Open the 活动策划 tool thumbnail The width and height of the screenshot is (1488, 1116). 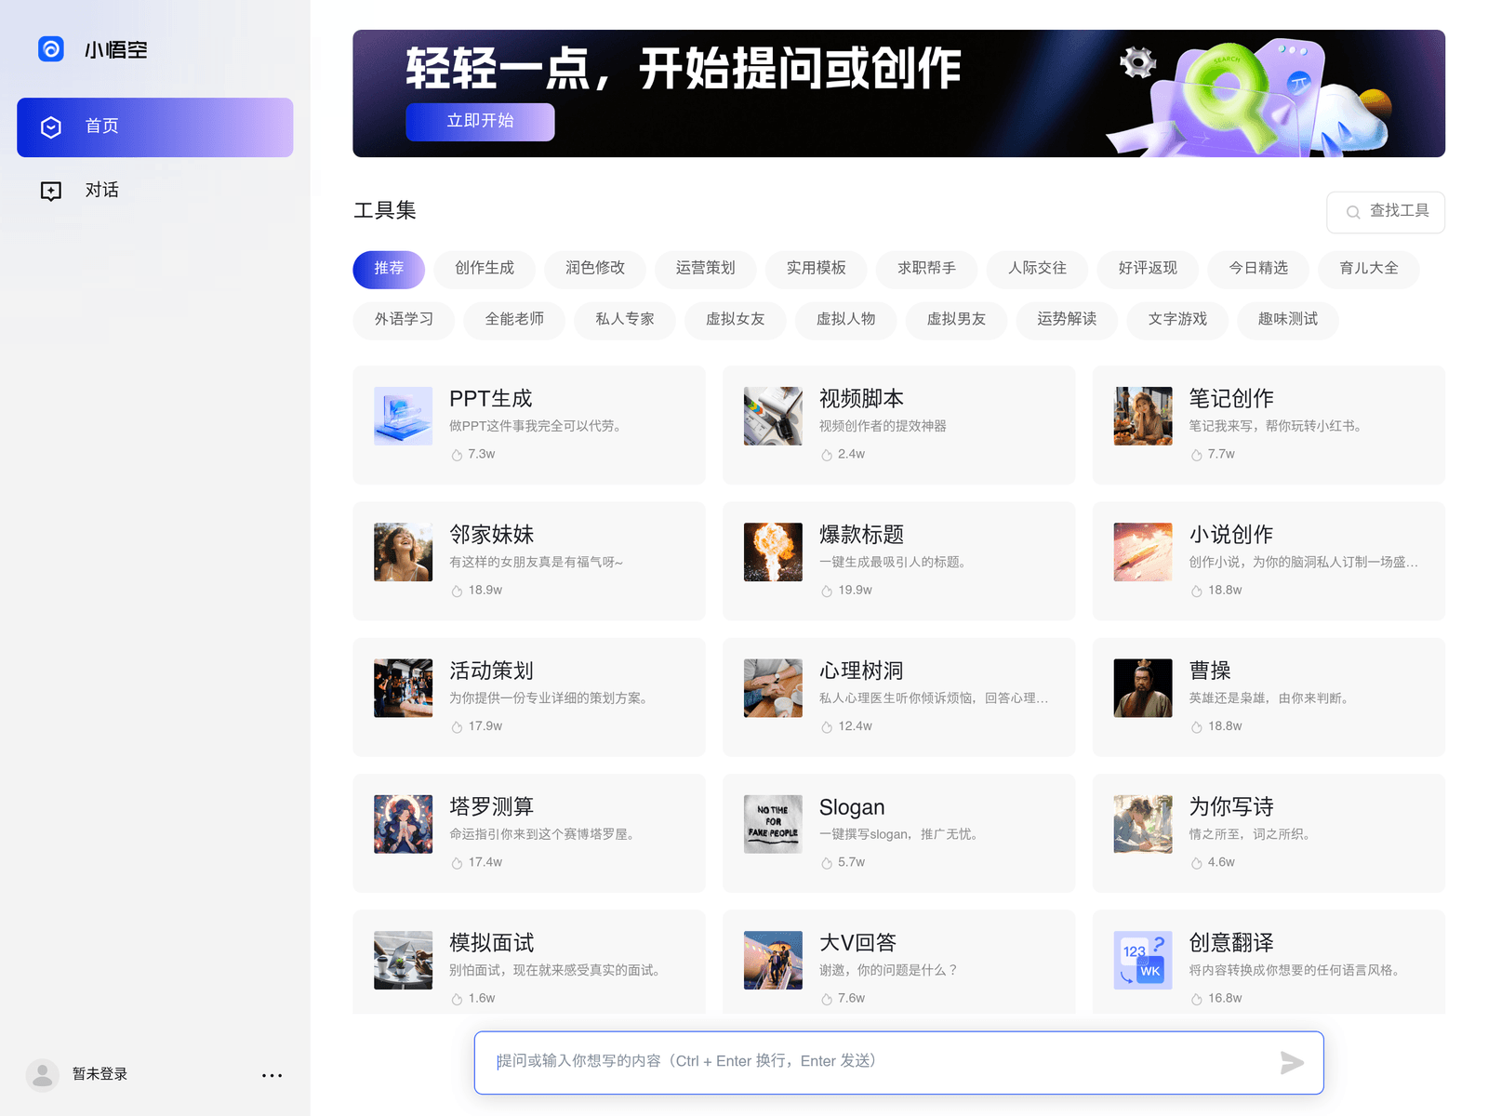coord(403,688)
